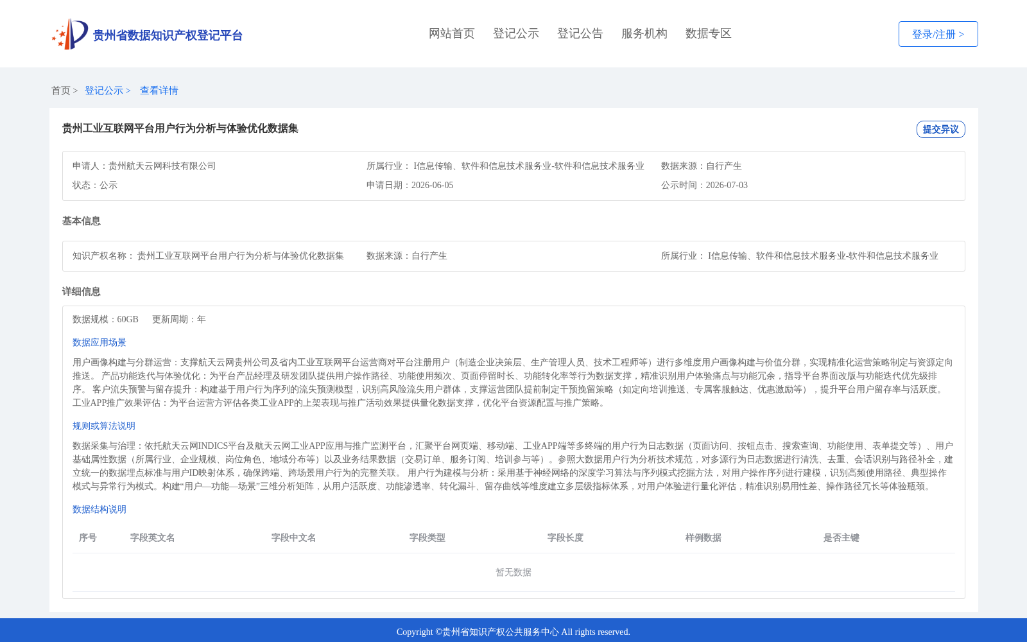This screenshot has width=1027, height=642.
Task: Click 字段中文名 column header
Action: tap(294, 537)
